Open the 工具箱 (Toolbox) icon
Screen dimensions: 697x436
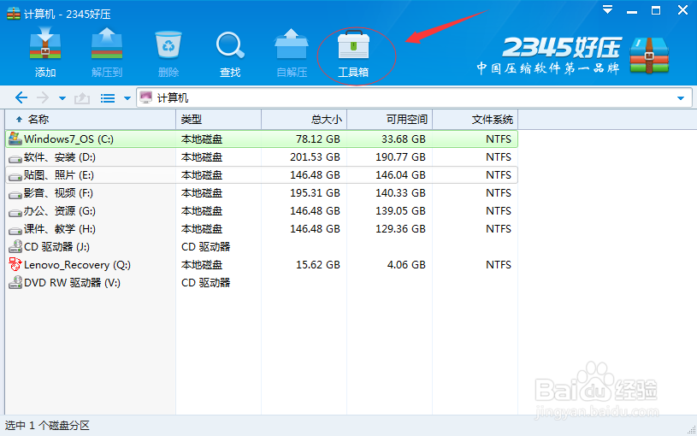(353, 45)
